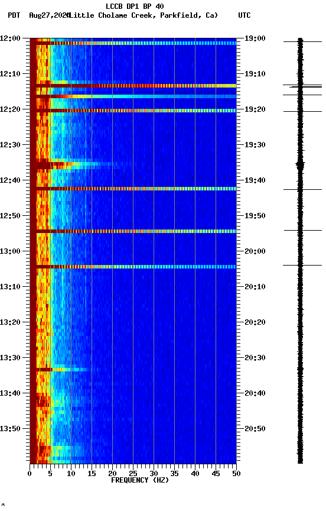Click the '12:00' PDT time label
326x511 pixels.
pos(10,38)
